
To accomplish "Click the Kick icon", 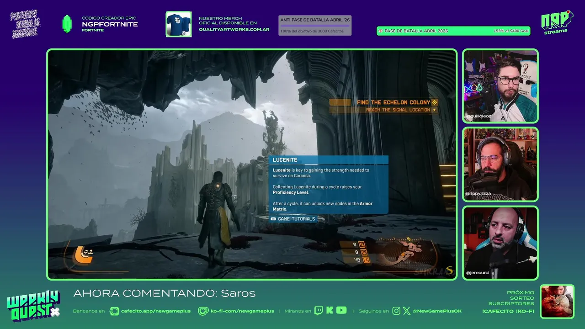I will pyautogui.click(x=330, y=311).
